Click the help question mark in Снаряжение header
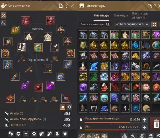The width and height of the screenshot is (160, 138). (67, 6)
